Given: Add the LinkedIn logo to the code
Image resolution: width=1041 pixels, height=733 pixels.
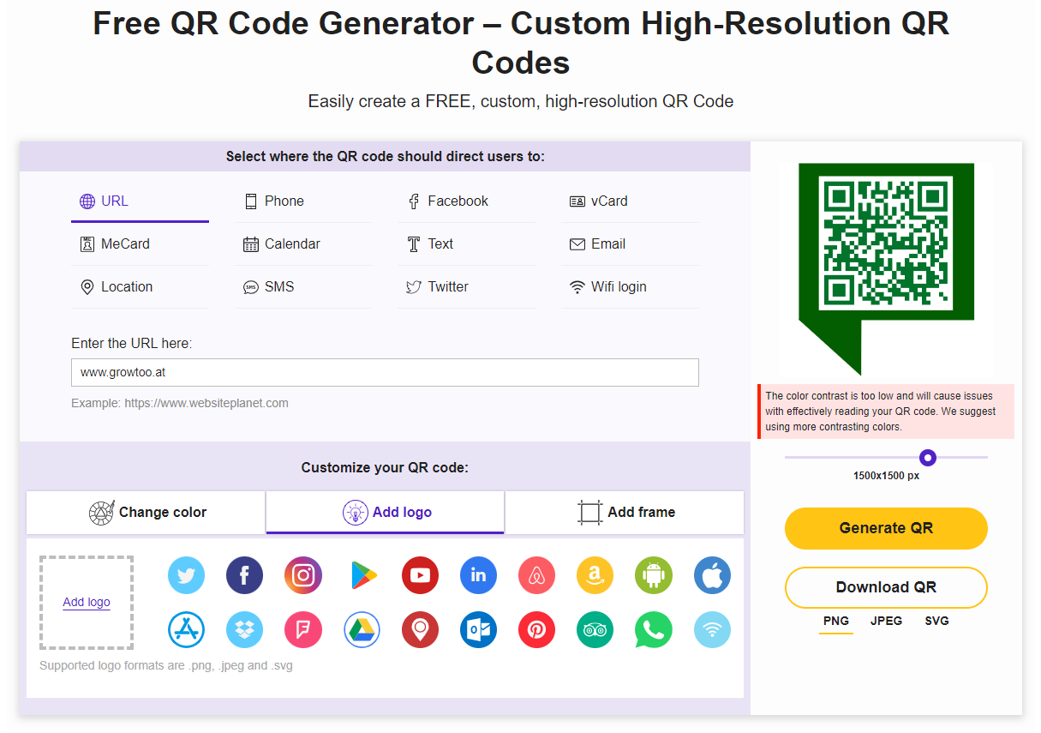Looking at the screenshot, I should point(478,575).
